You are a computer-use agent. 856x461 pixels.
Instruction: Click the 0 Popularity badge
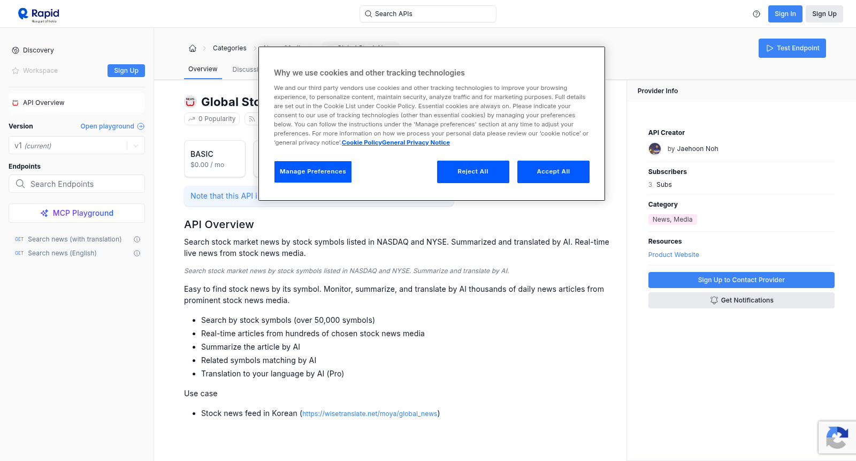tap(212, 119)
